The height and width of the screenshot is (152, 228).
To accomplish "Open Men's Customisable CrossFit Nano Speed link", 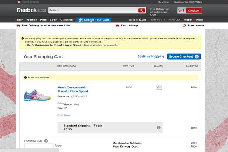I will coord(73,89).
